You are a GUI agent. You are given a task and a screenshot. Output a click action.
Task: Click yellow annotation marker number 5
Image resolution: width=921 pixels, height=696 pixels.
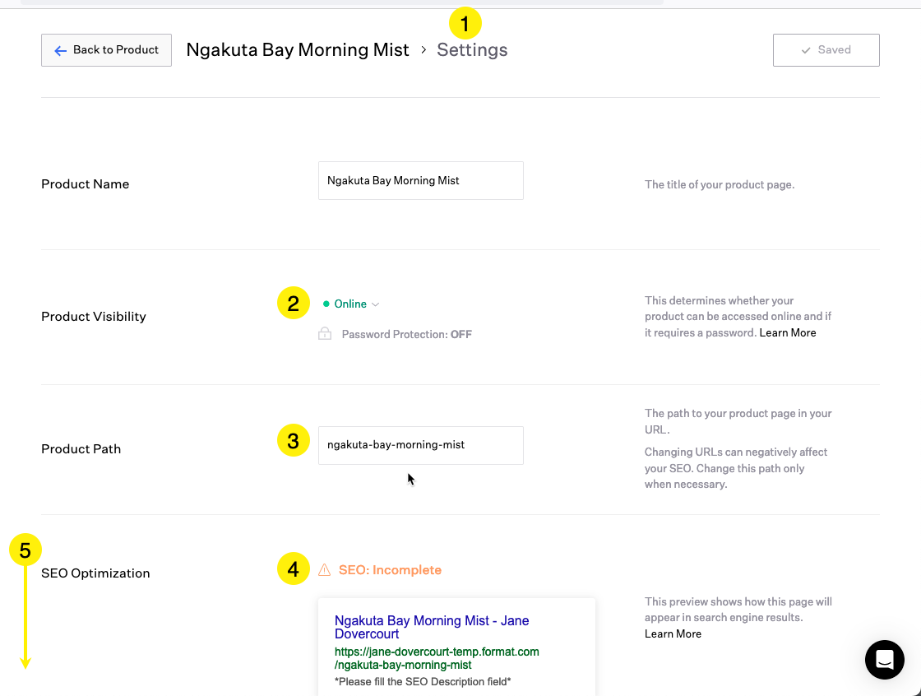point(25,550)
